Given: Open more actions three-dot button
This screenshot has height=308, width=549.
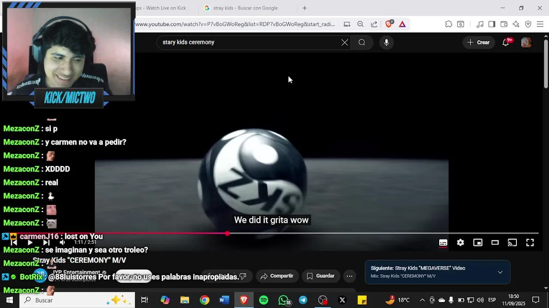Looking at the screenshot, I should [350, 276].
